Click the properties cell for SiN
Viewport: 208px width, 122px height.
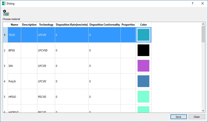click(x=128, y=66)
